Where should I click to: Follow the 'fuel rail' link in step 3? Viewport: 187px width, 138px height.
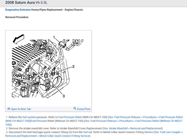pos(87,132)
